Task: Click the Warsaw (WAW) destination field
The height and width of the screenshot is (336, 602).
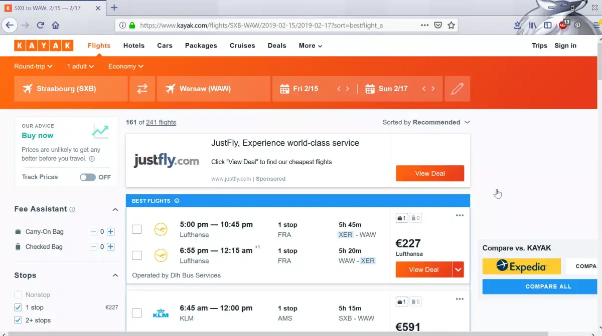Action: [x=213, y=89]
